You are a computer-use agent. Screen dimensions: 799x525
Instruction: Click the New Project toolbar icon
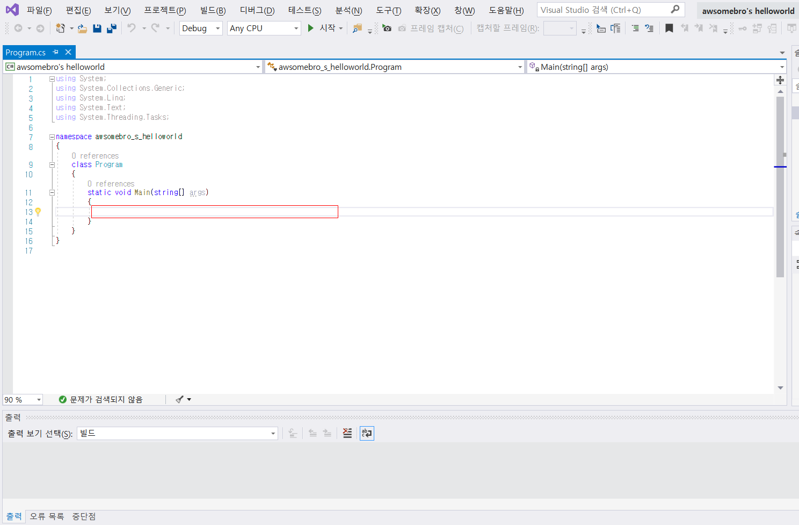[x=60, y=28]
